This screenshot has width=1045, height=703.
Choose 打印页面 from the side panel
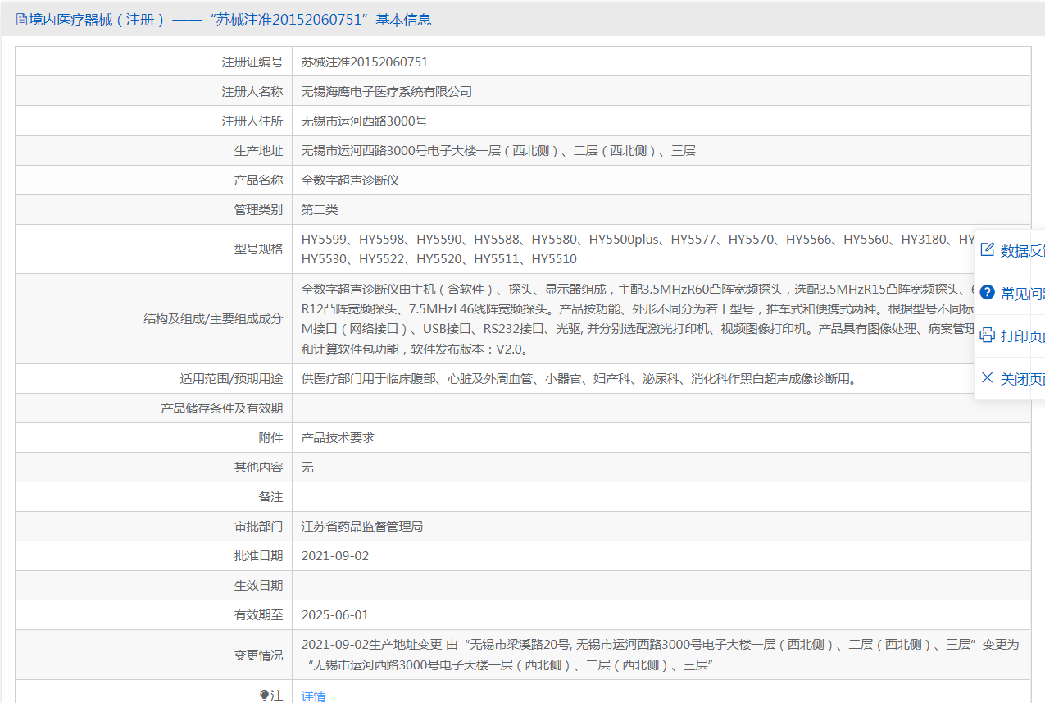tap(1010, 336)
